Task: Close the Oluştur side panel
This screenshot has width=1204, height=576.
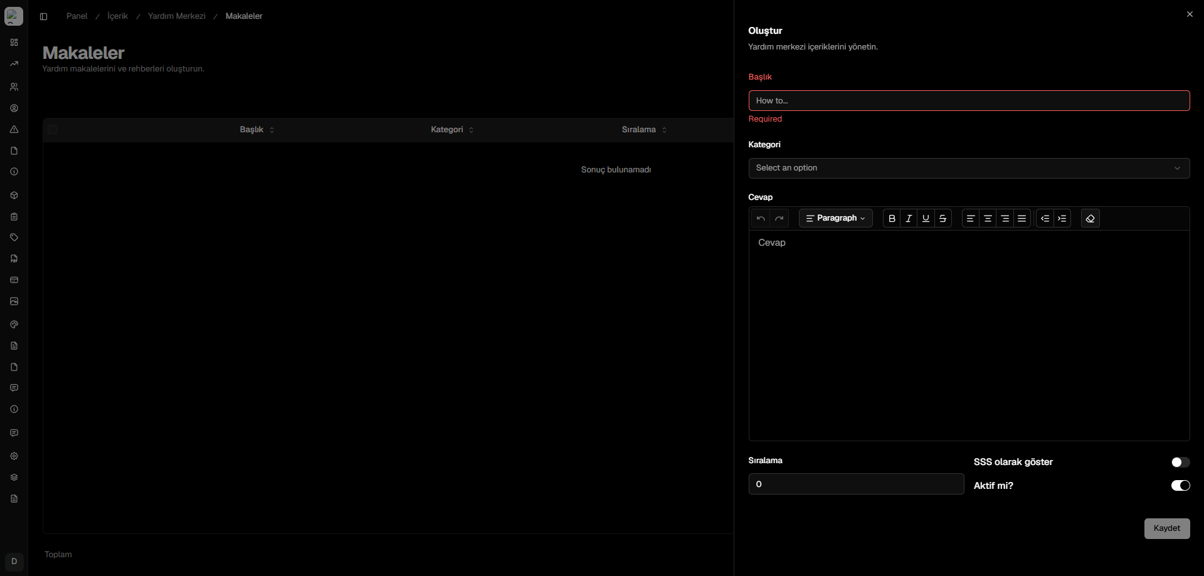Action: (1190, 14)
